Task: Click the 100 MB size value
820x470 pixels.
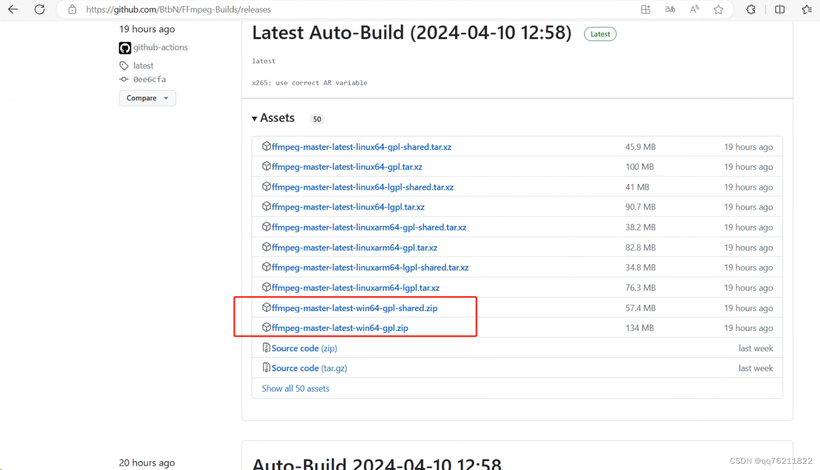Action: [640, 167]
